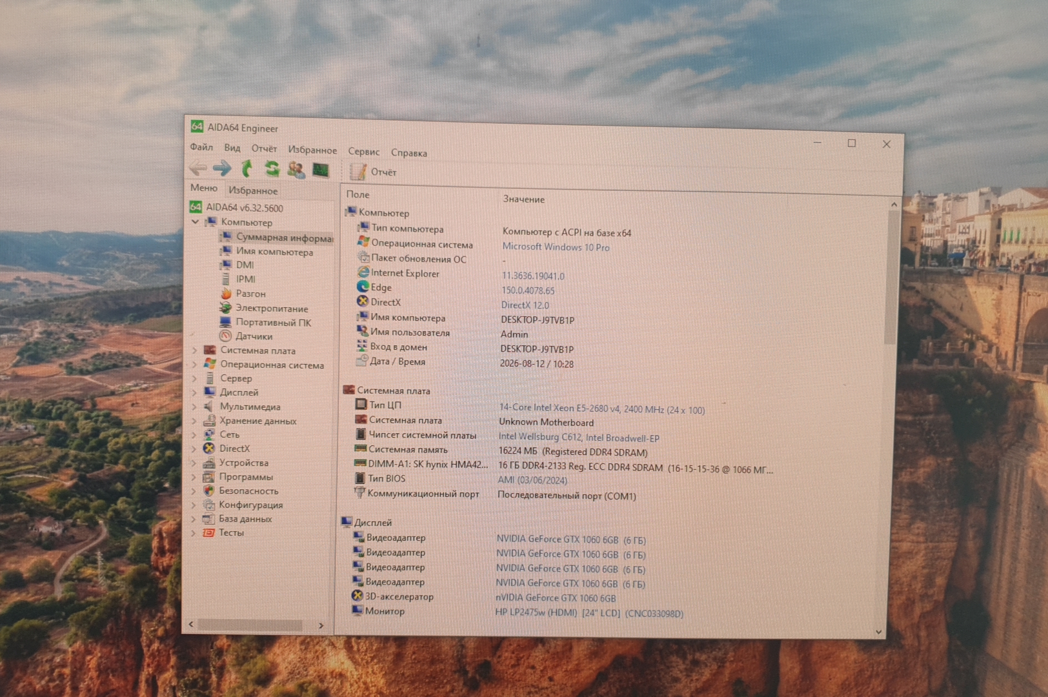Expand the Тесты tree node
Image resolution: width=1048 pixels, height=697 pixels.
pos(193,532)
